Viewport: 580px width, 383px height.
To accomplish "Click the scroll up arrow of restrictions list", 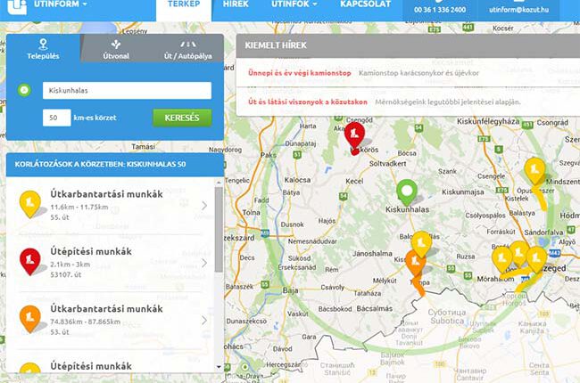I will coord(219,183).
